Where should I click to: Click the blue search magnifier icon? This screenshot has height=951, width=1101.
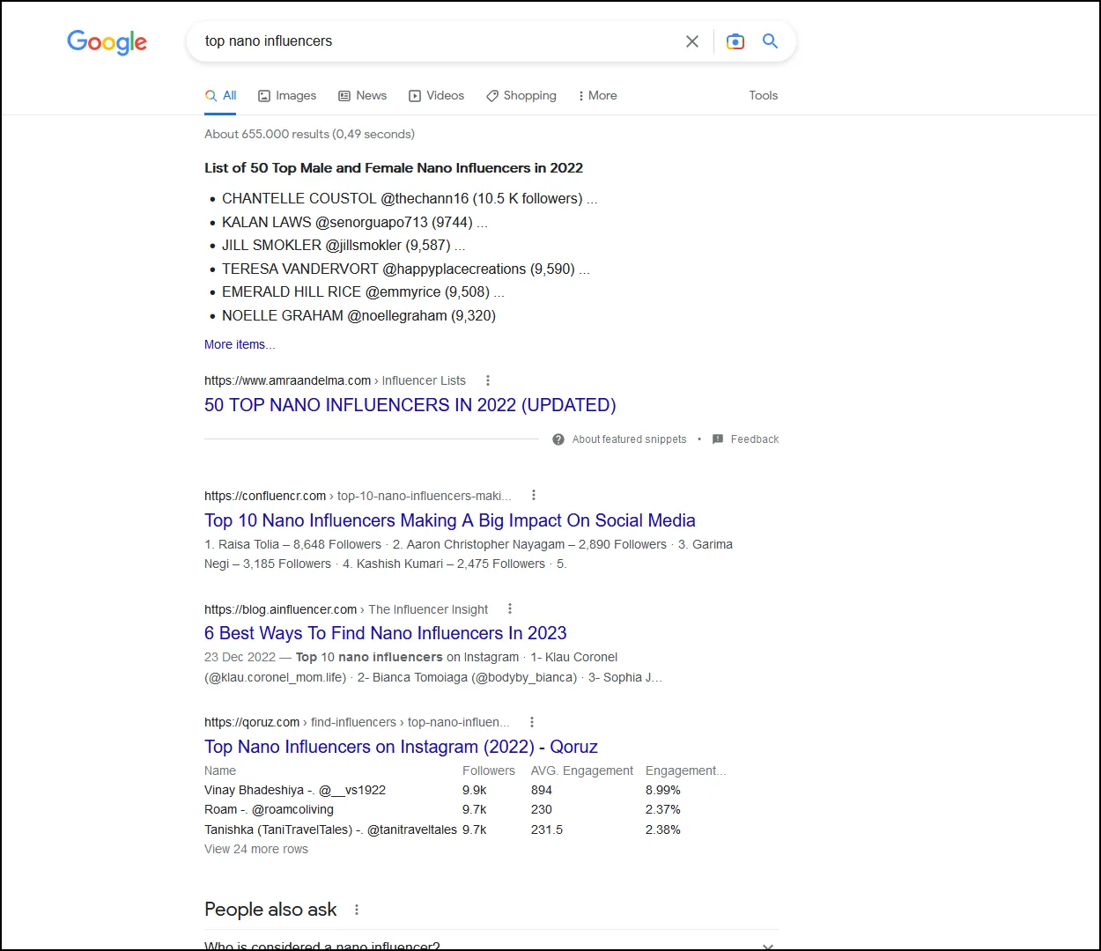coord(770,41)
